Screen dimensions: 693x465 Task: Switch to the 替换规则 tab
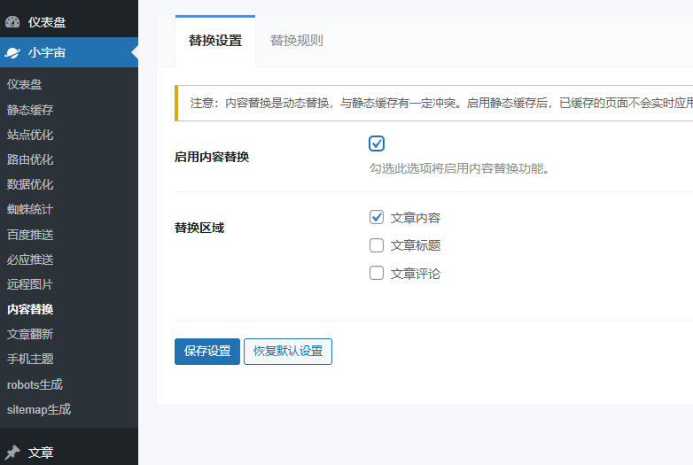pyautogui.click(x=296, y=41)
